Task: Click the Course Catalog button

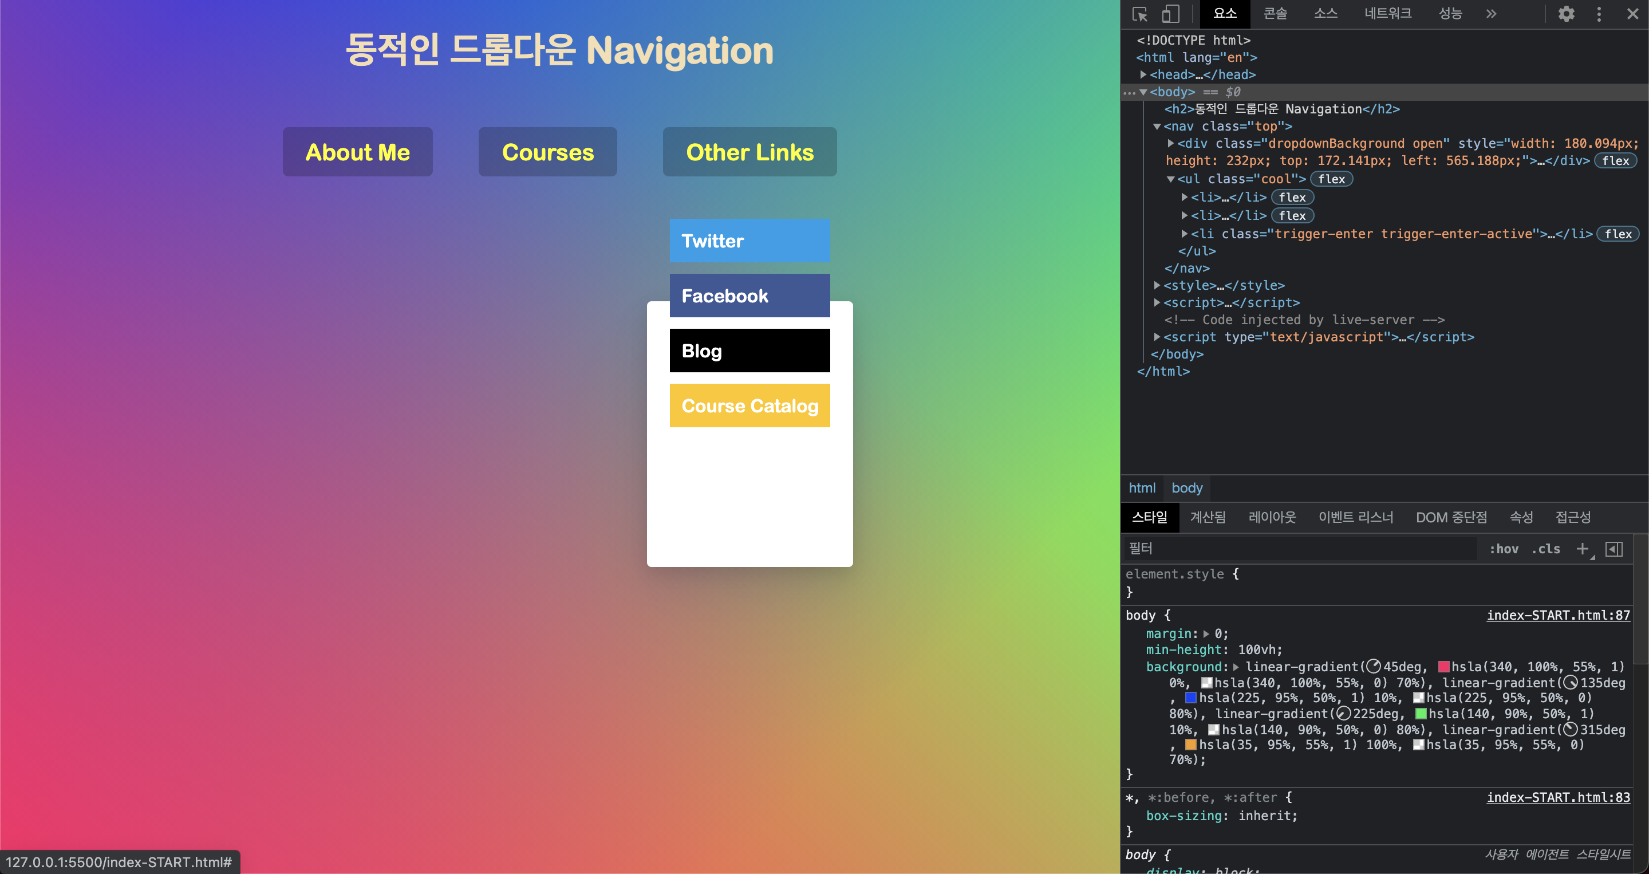Action: tap(749, 405)
